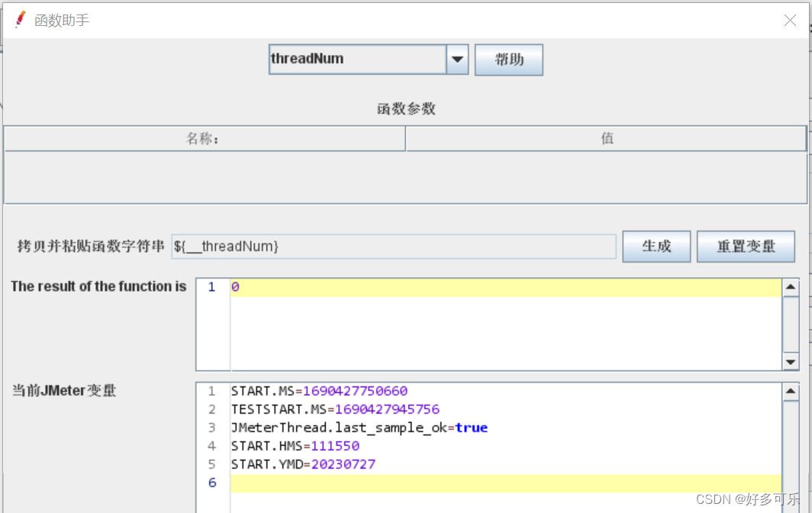Click the 值 column header
This screenshot has height=513, width=812.
pos(607,138)
